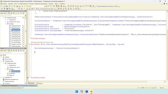This screenshot has width=168, height=94.
Task: Click the Print toolbar icon
Action: coord(17,6)
